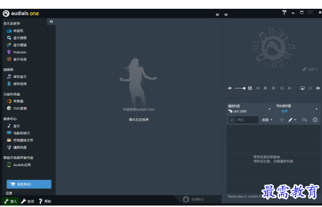
Task: Open the DVD copy tool
Action: pos(17,108)
